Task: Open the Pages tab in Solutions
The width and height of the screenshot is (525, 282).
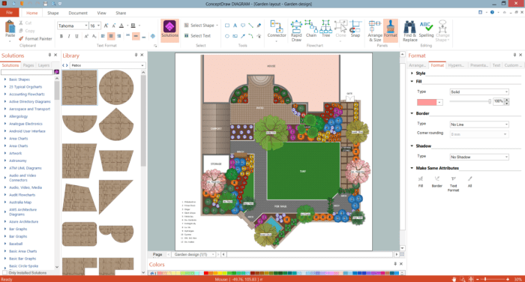Action: click(x=28, y=65)
